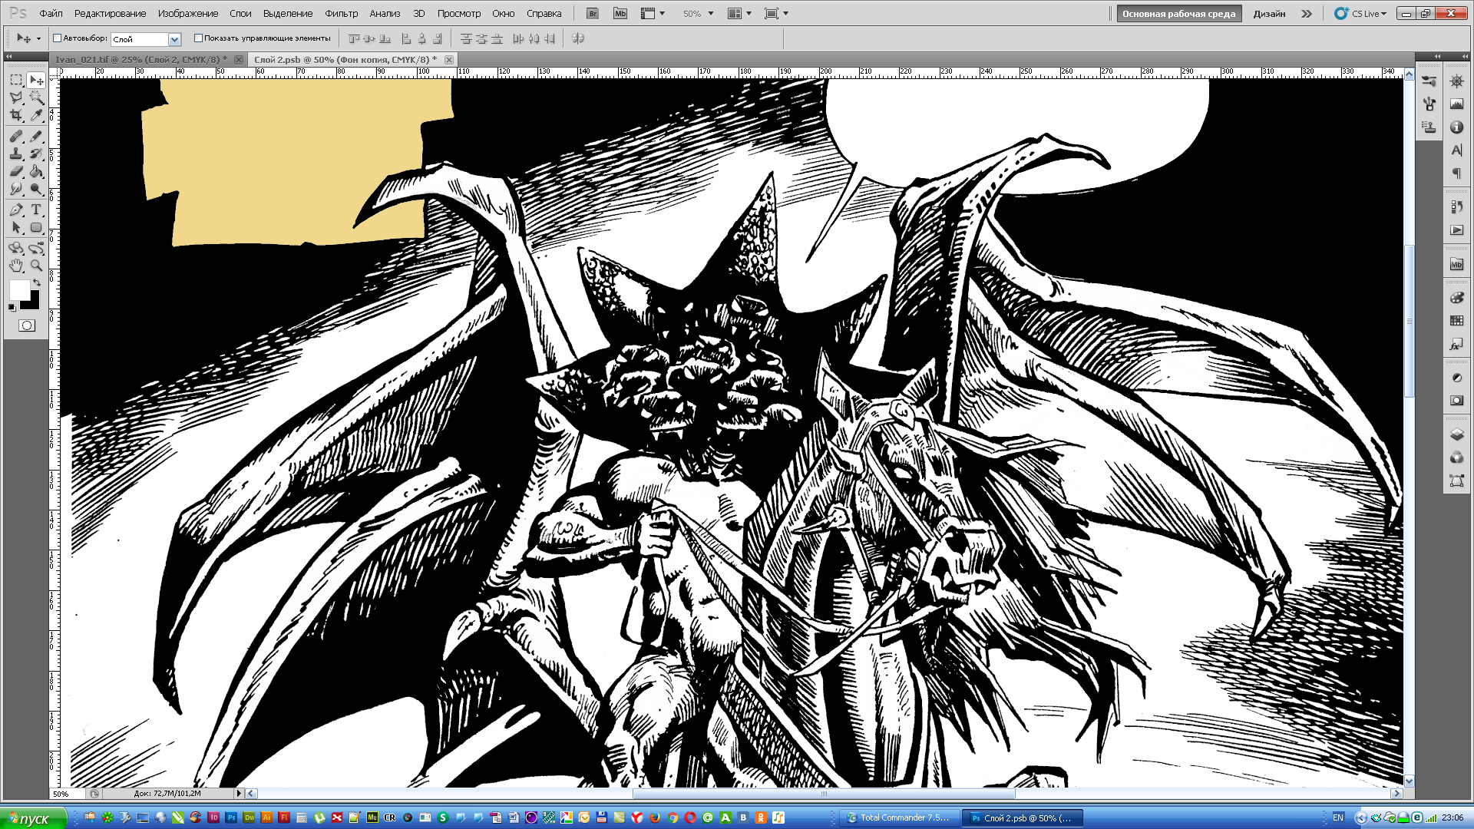The image size is (1474, 829).
Task: Swap foreground and background colors arrow
Action: [36, 283]
